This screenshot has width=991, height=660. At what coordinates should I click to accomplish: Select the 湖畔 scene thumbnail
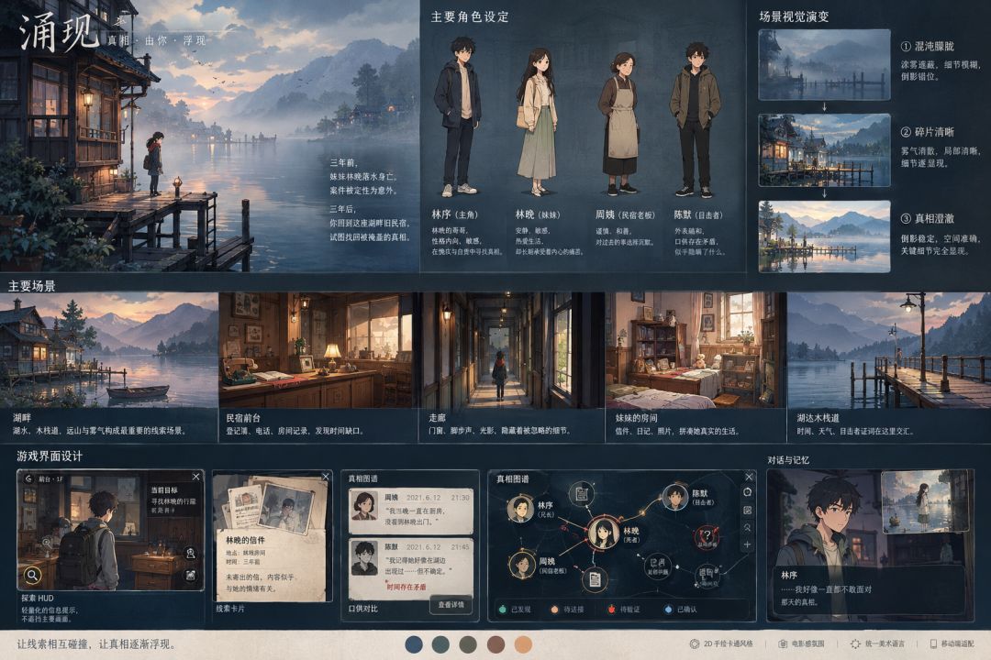(x=108, y=350)
